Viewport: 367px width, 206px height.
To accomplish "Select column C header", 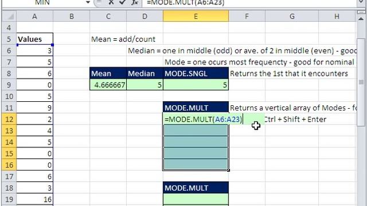I will click(108, 17).
